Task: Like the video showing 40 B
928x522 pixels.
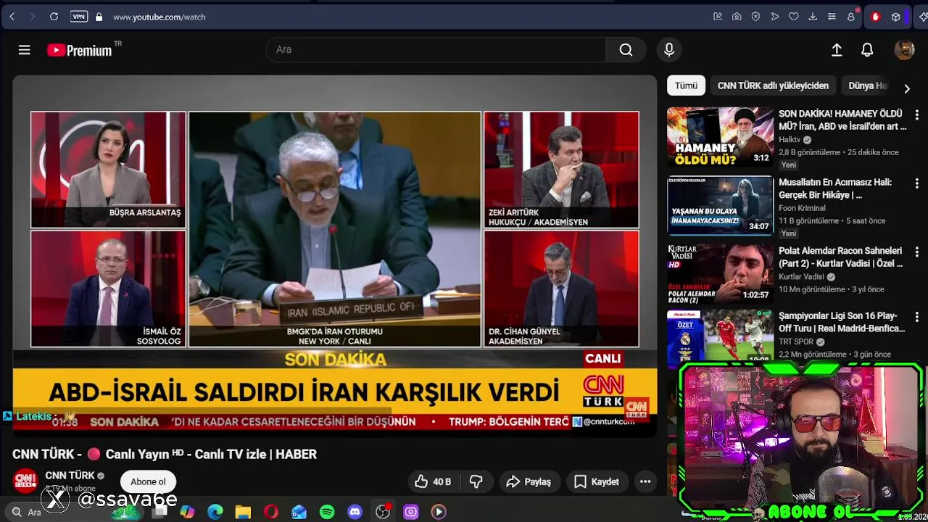Action: (x=434, y=481)
